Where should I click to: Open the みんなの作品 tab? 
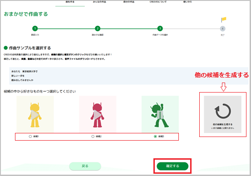[x=99, y=2]
